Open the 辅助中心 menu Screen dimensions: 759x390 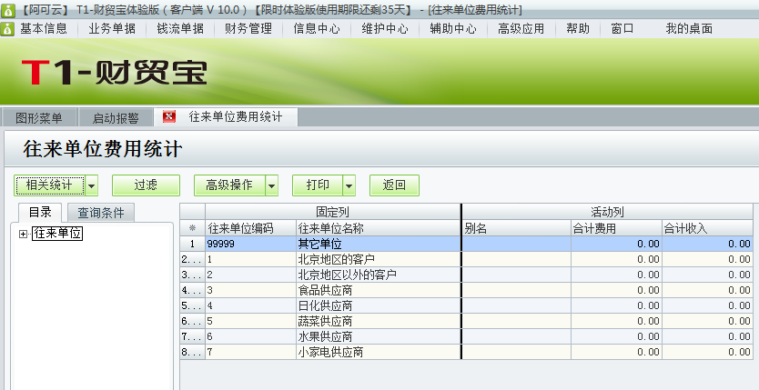click(453, 29)
